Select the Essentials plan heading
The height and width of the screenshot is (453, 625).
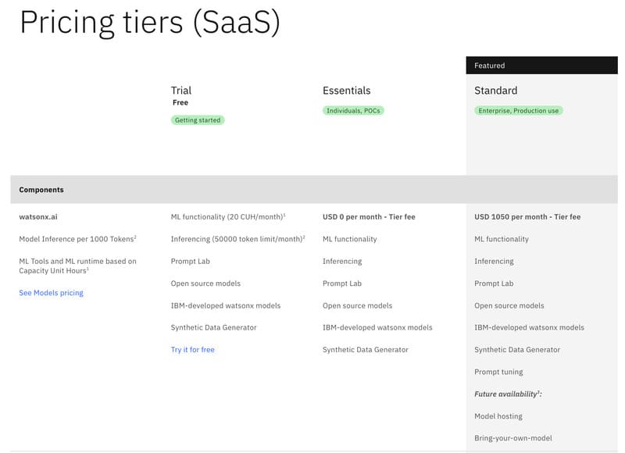click(347, 90)
